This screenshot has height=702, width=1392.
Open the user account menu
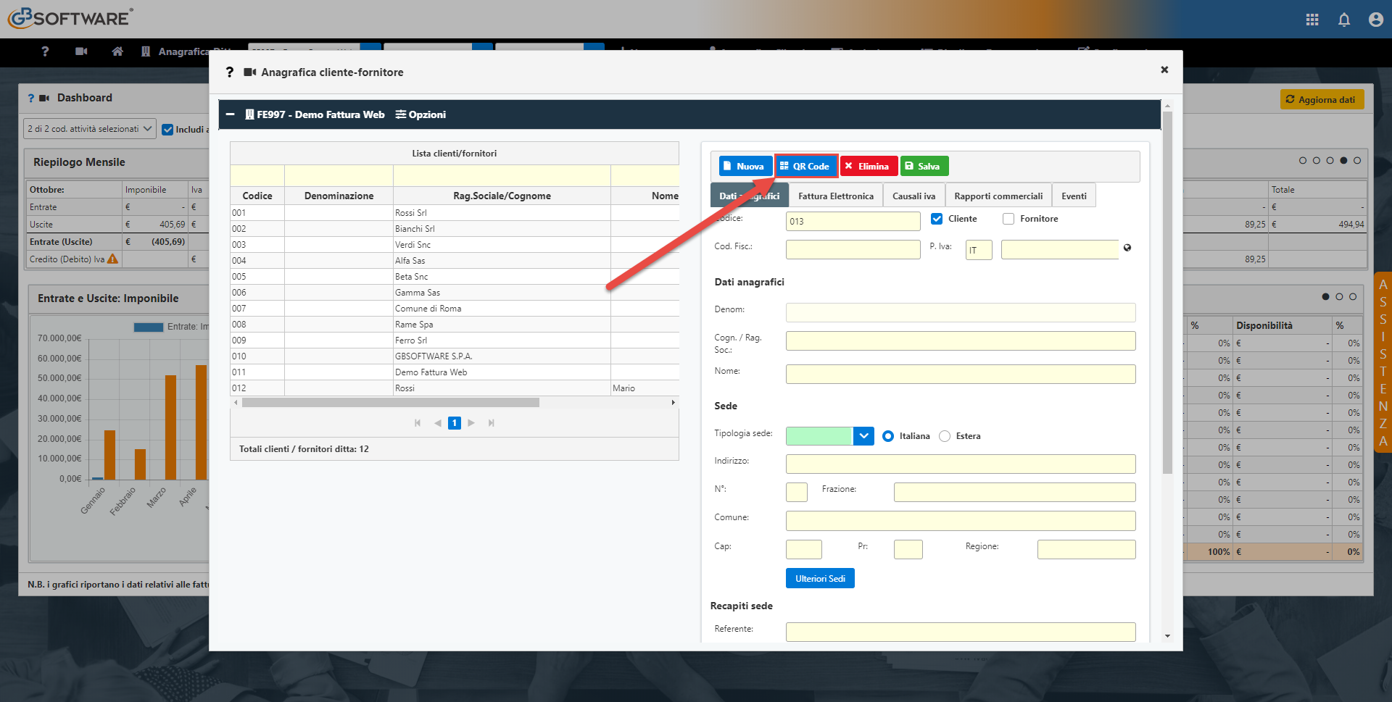click(x=1376, y=20)
